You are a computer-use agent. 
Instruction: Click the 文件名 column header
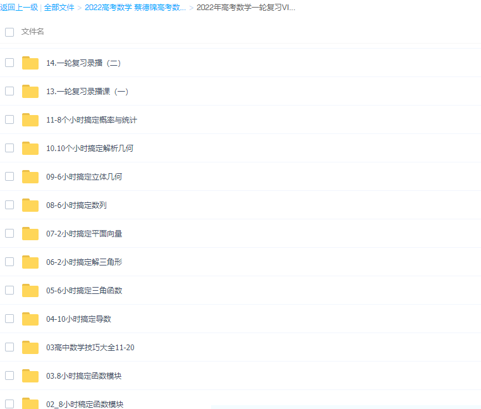click(x=33, y=32)
